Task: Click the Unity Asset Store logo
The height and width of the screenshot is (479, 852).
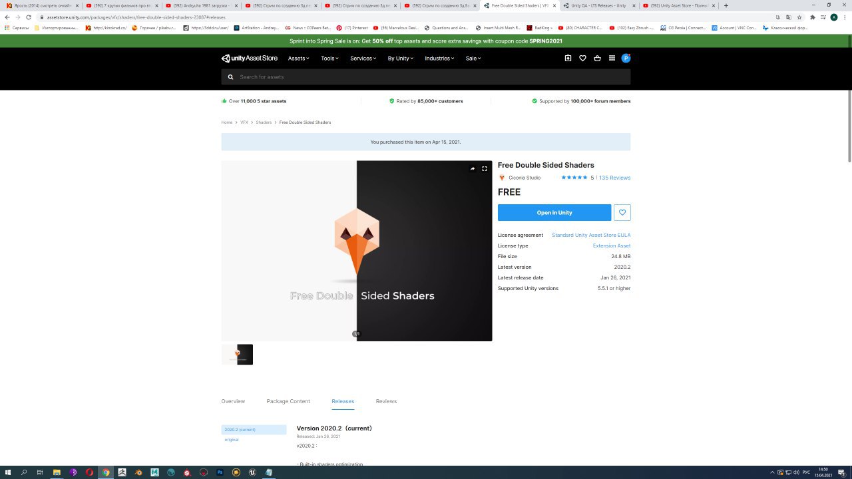Action: click(x=250, y=59)
